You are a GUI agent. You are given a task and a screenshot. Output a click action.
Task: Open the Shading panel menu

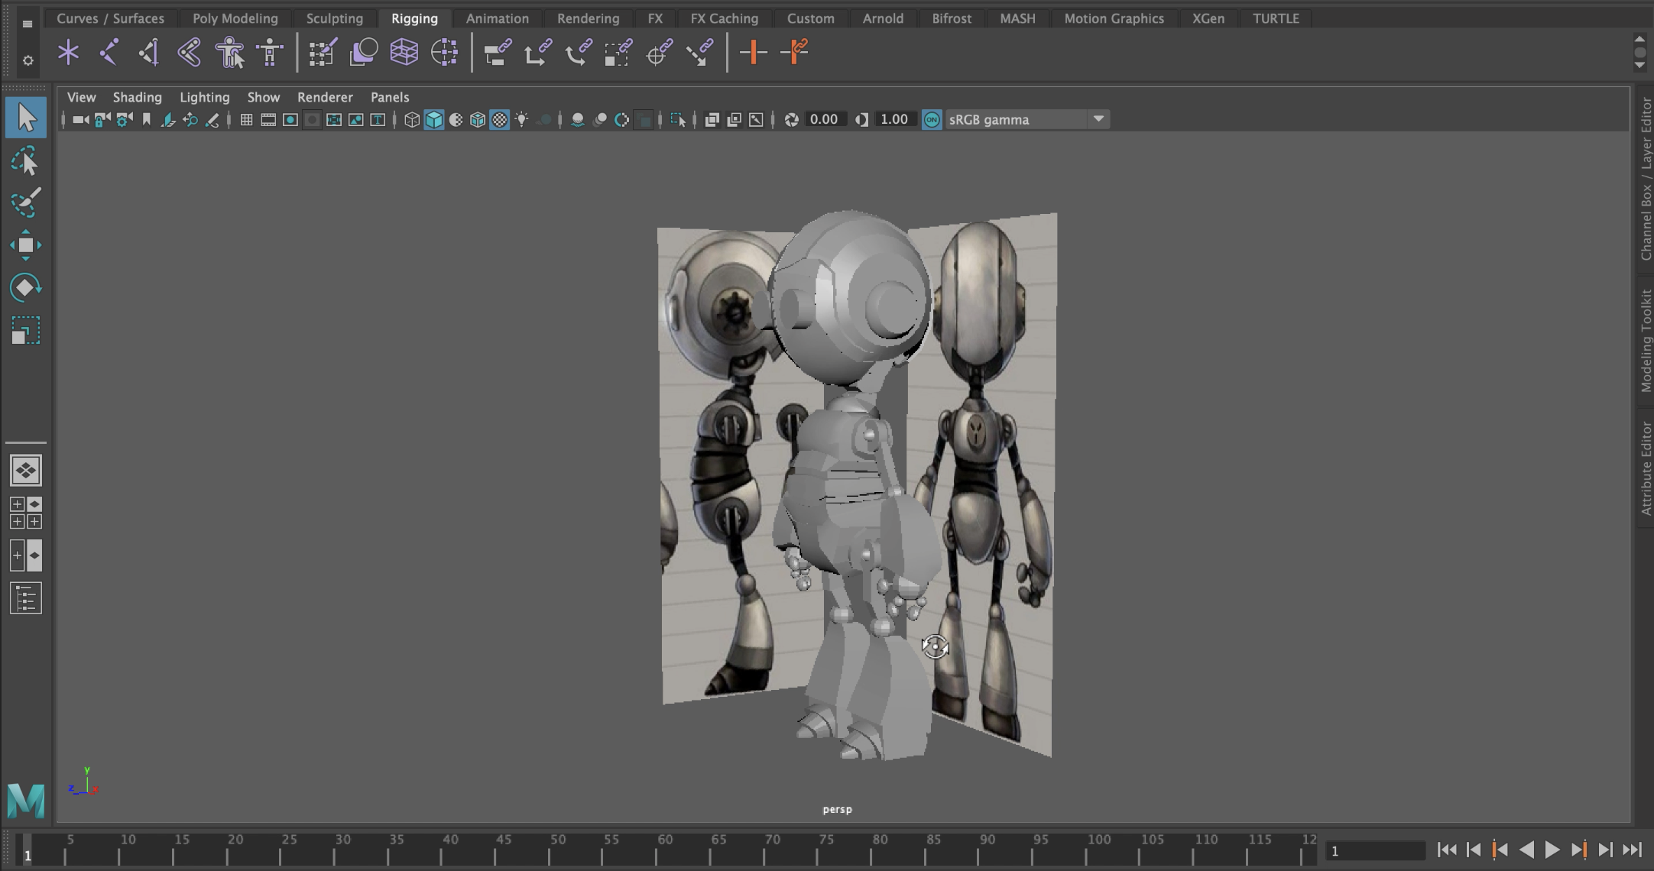coord(137,97)
